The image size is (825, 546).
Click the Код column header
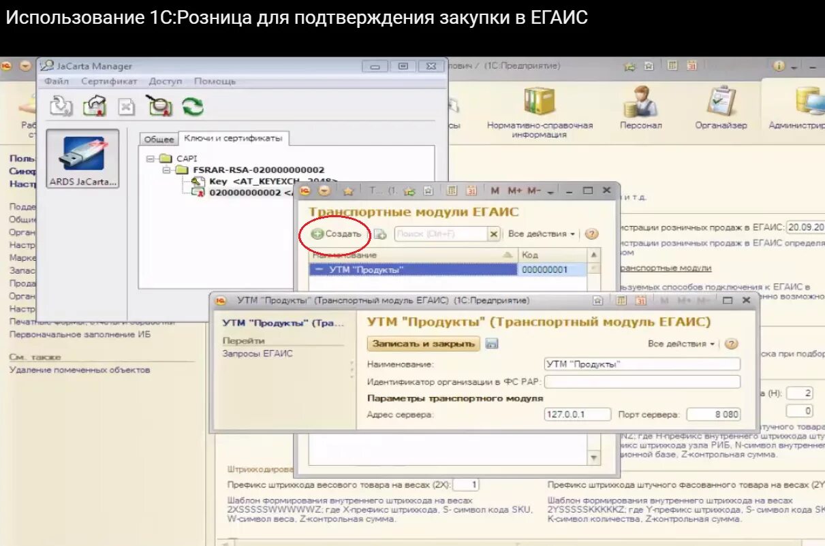pos(552,255)
